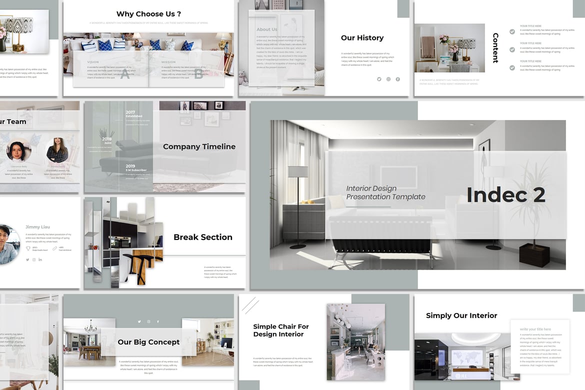Click the 'About Us' heading
Image resolution: width=585 pixels, height=390 pixels.
click(267, 29)
